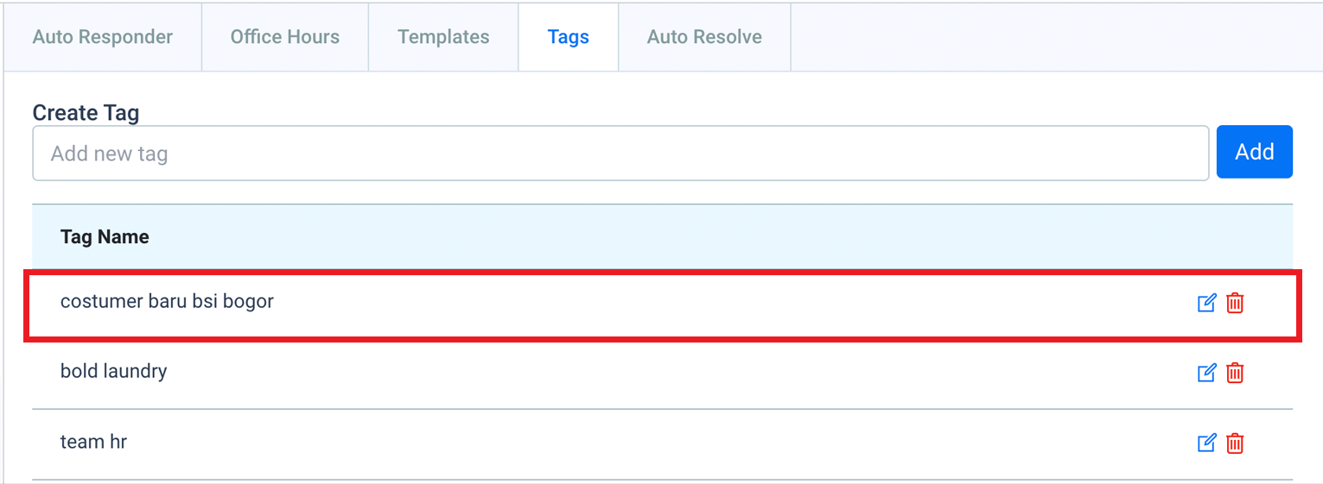Image resolution: width=1323 pixels, height=484 pixels.
Task: Select the team hr tag name
Action: click(x=93, y=442)
